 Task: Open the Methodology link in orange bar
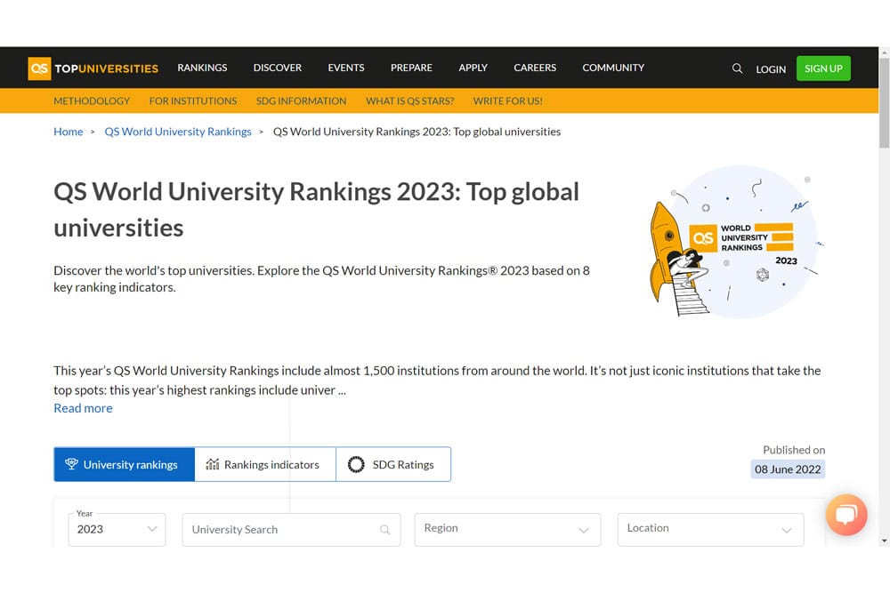point(92,100)
